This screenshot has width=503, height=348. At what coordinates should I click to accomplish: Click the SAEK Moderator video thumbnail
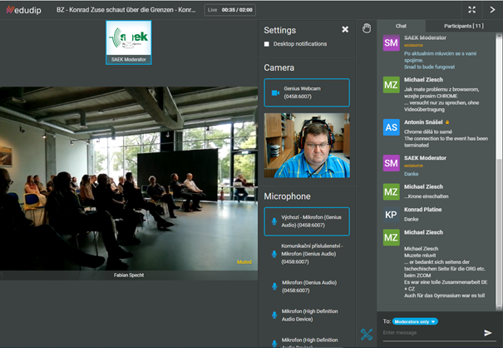129,42
